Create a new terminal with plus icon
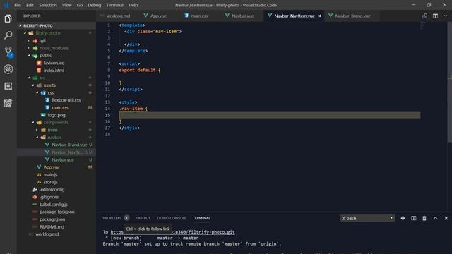 click(403, 218)
